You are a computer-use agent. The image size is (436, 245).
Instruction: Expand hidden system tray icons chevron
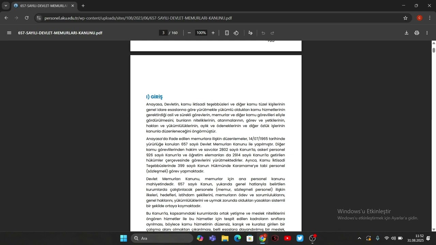point(359,238)
